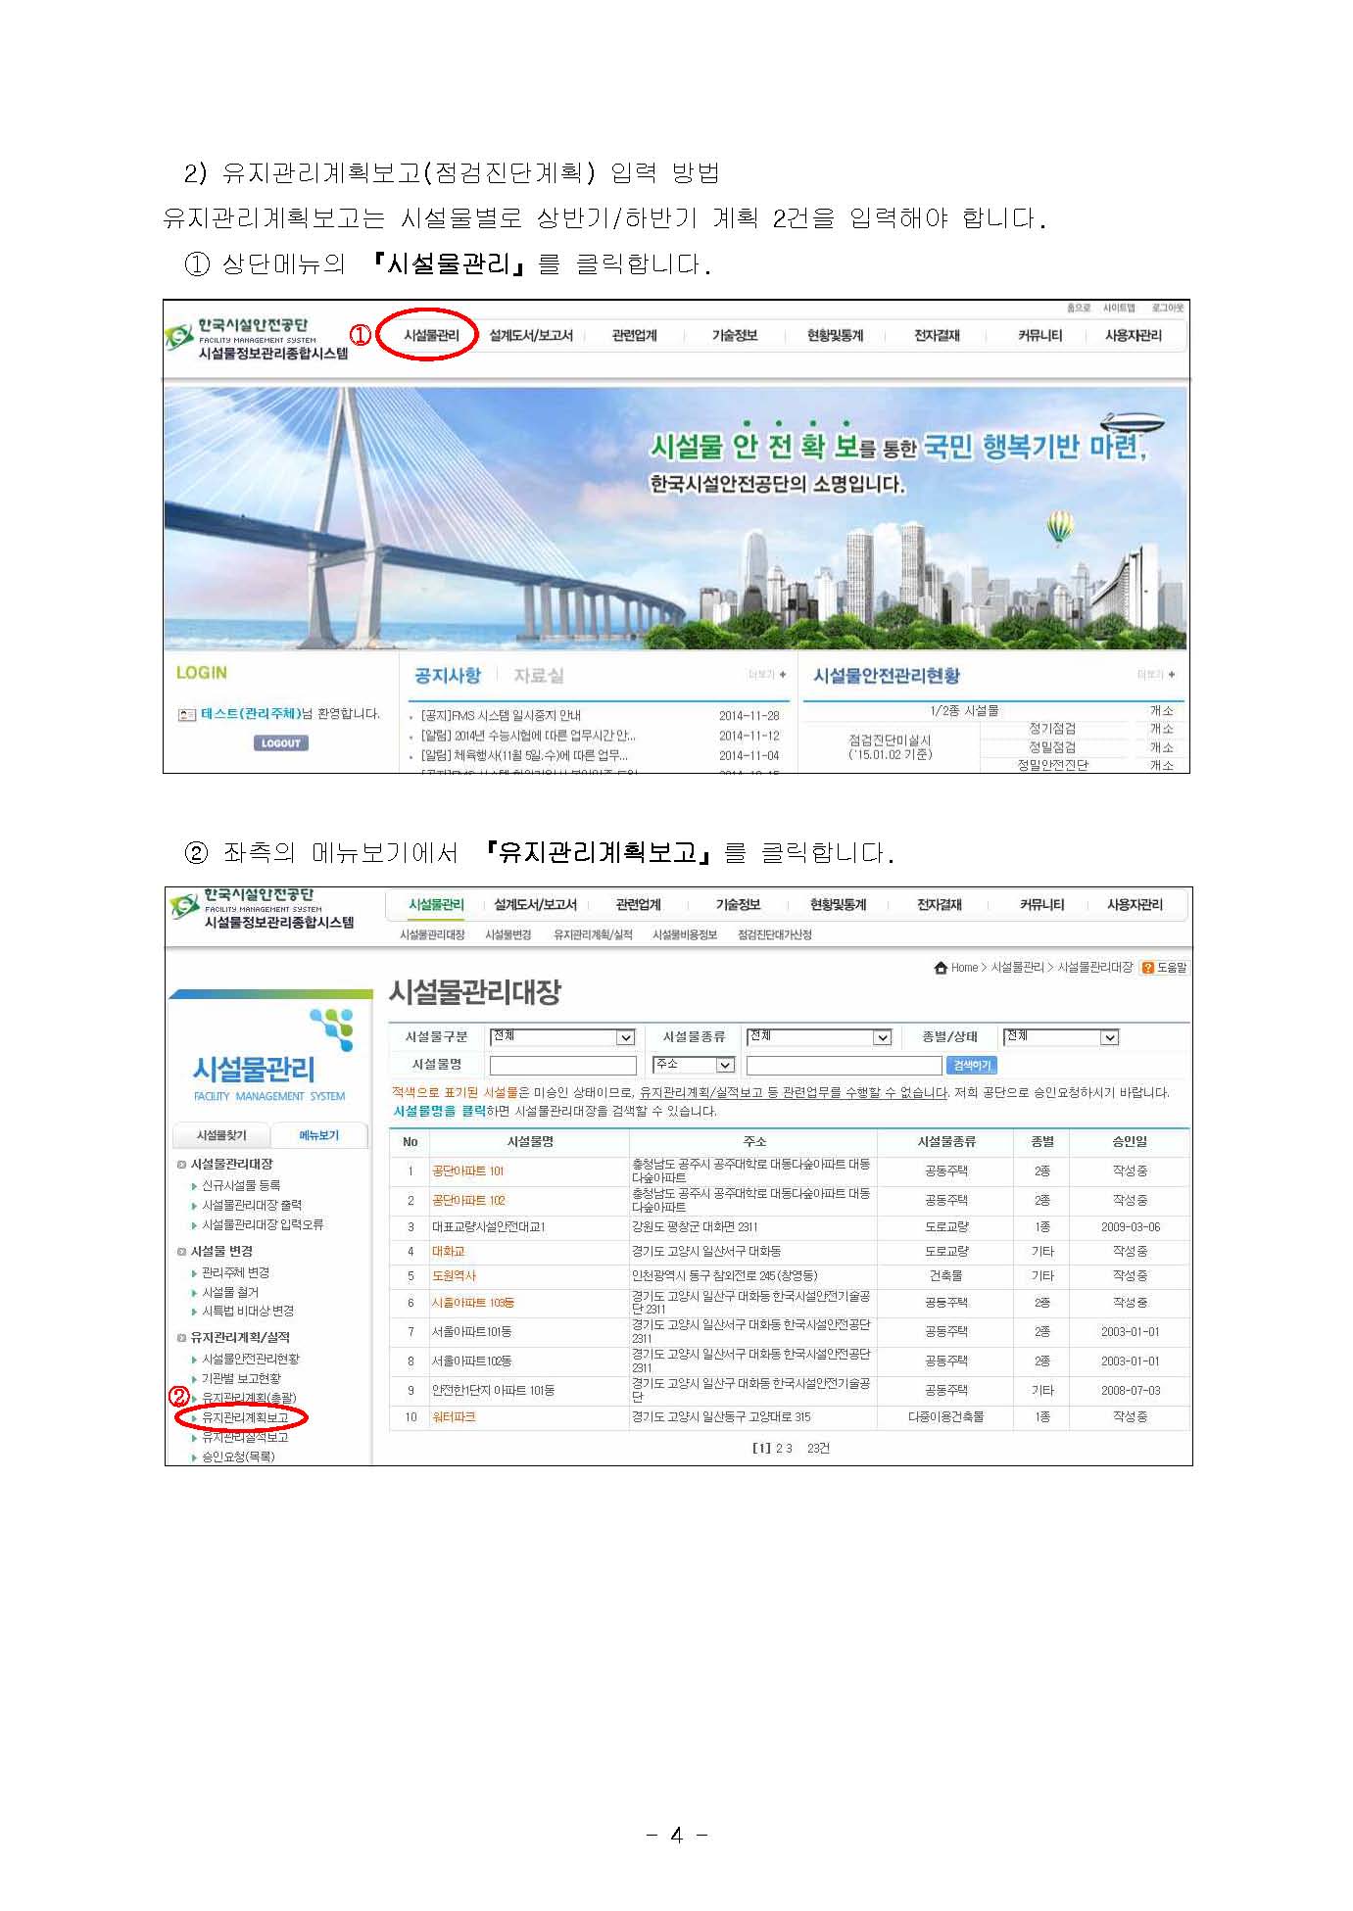This screenshot has height=1911, width=1353.
Task: Open the 시설물구분 dropdown
Action: 625,1037
